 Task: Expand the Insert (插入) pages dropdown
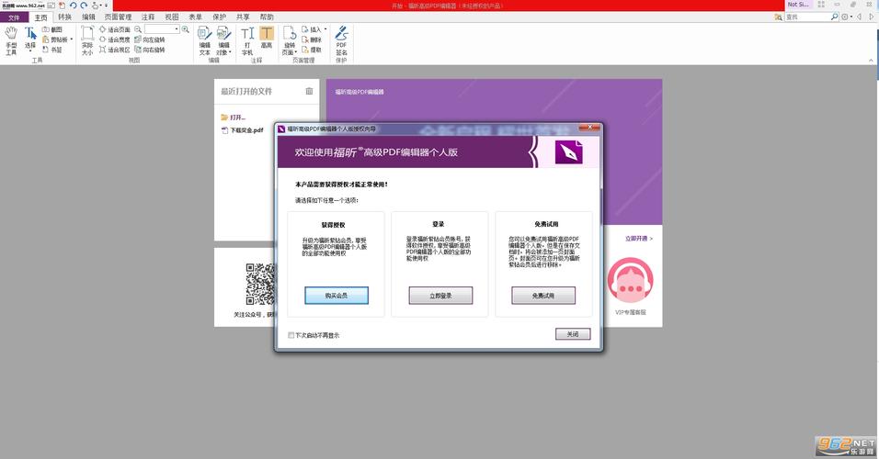[x=325, y=29]
